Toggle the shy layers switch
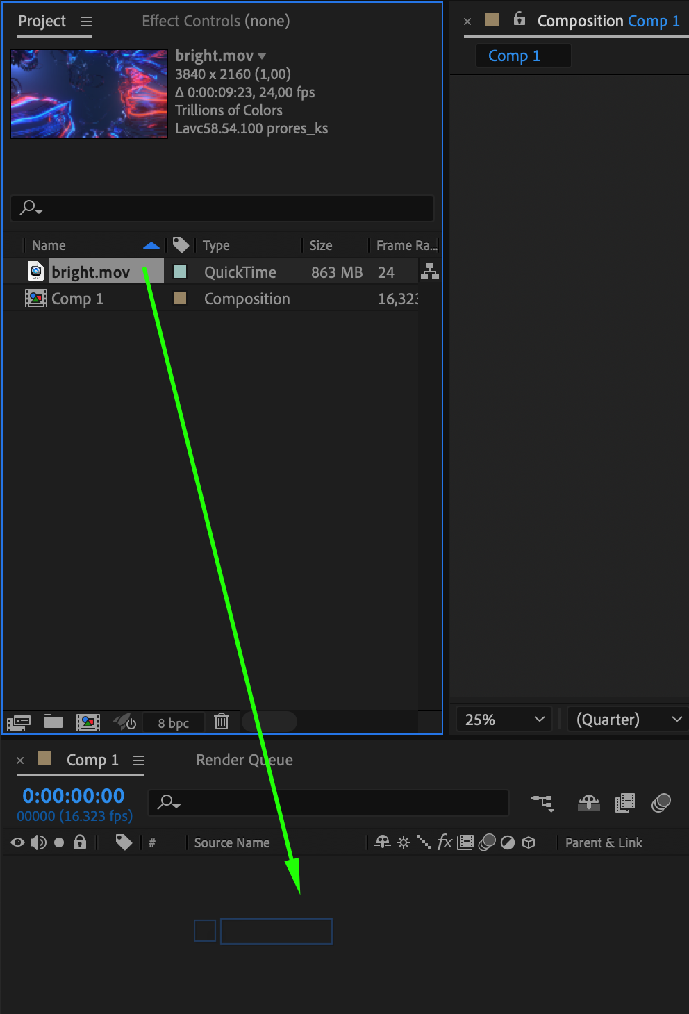 [589, 804]
